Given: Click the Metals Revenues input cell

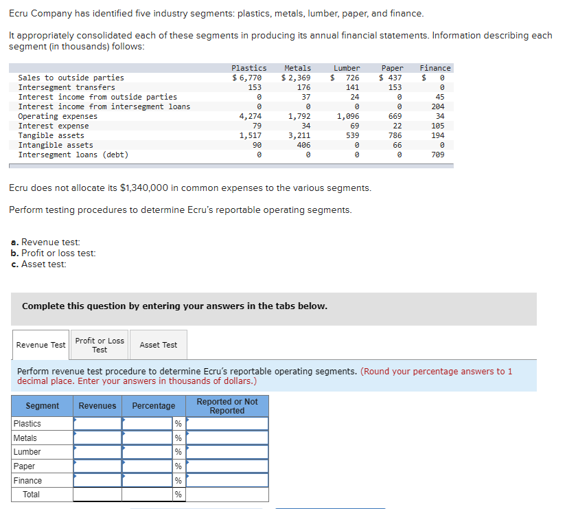Looking at the screenshot, I should tap(97, 438).
